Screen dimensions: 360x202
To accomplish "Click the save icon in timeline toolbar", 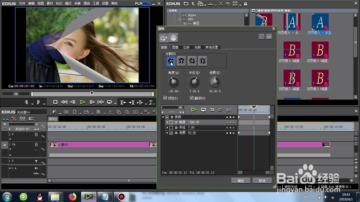I will coord(98,112).
